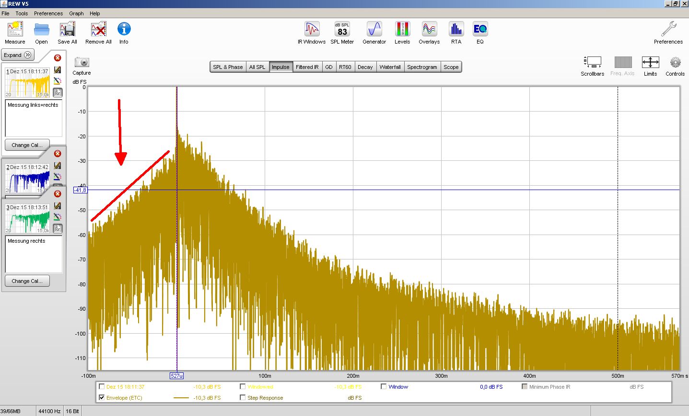Click Change Cal... for measurement 3
Image resolution: width=689 pixels, height=416 pixels.
[27, 281]
